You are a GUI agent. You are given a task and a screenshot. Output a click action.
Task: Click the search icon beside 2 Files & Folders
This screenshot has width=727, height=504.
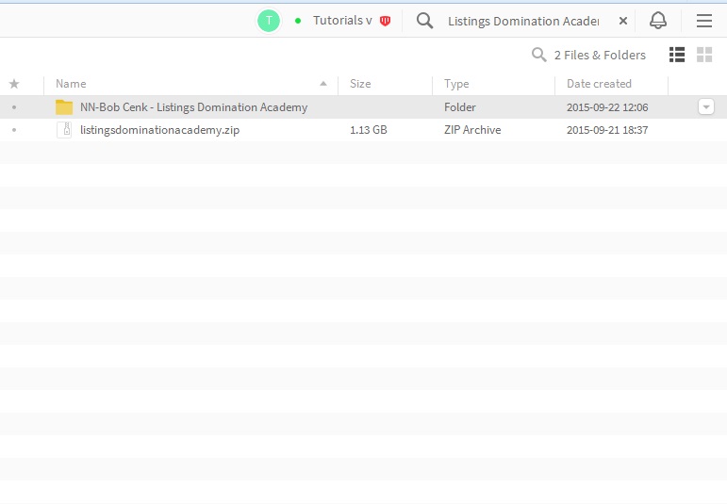click(x=538, y=55)
